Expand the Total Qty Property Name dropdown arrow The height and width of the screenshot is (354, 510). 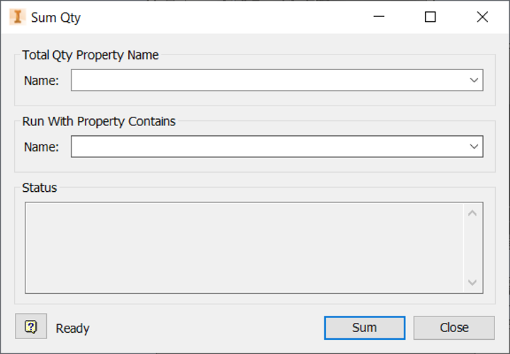click(475, 81)
